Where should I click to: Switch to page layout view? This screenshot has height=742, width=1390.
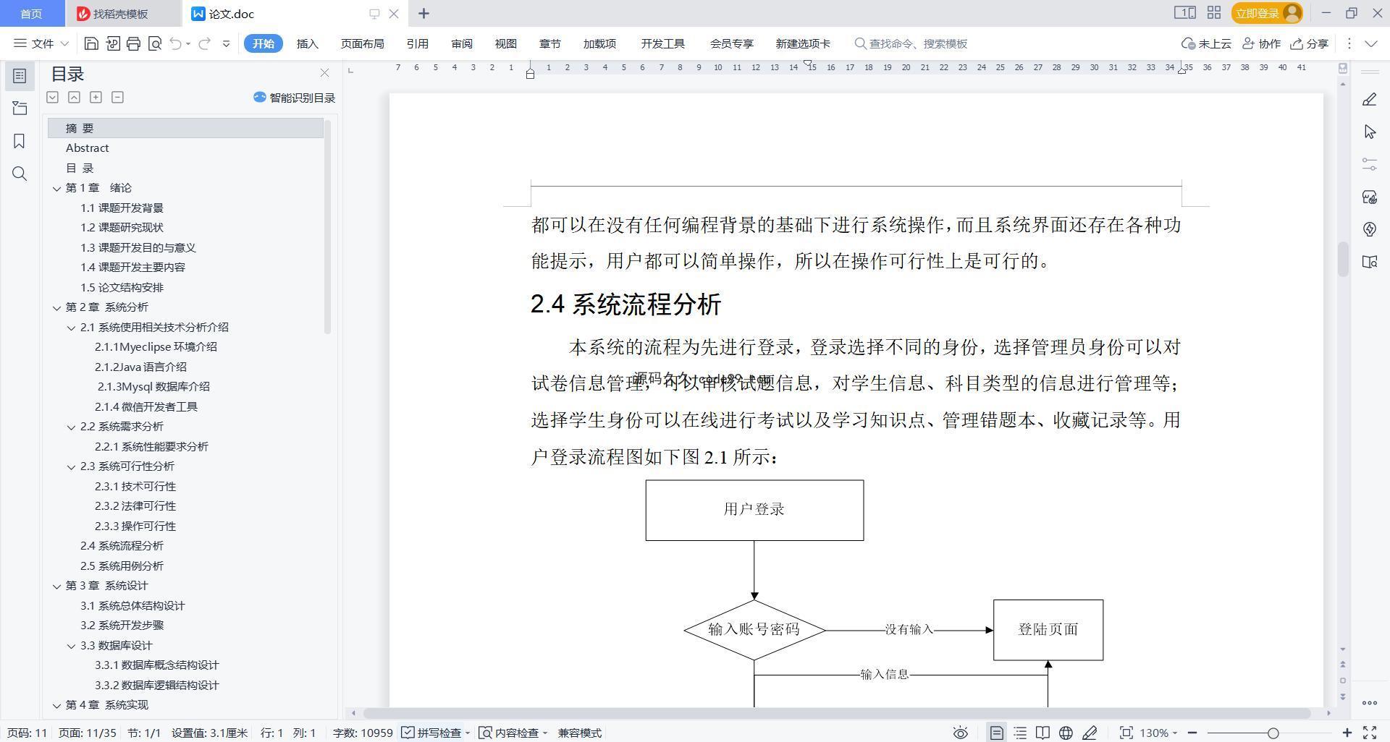997,733
